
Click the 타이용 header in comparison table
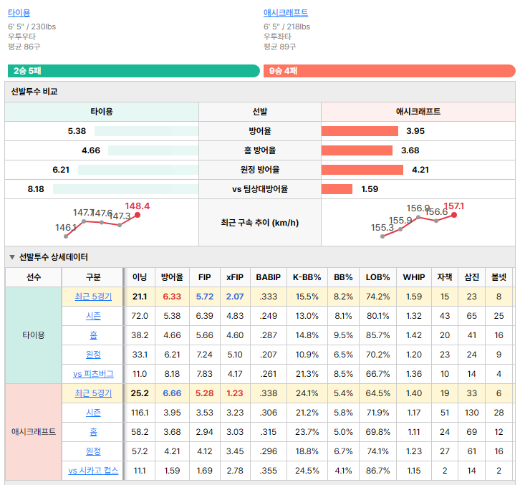[102, 112]
